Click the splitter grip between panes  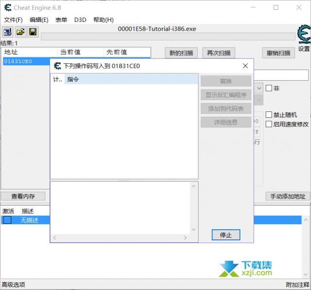(x=124, y=180)
